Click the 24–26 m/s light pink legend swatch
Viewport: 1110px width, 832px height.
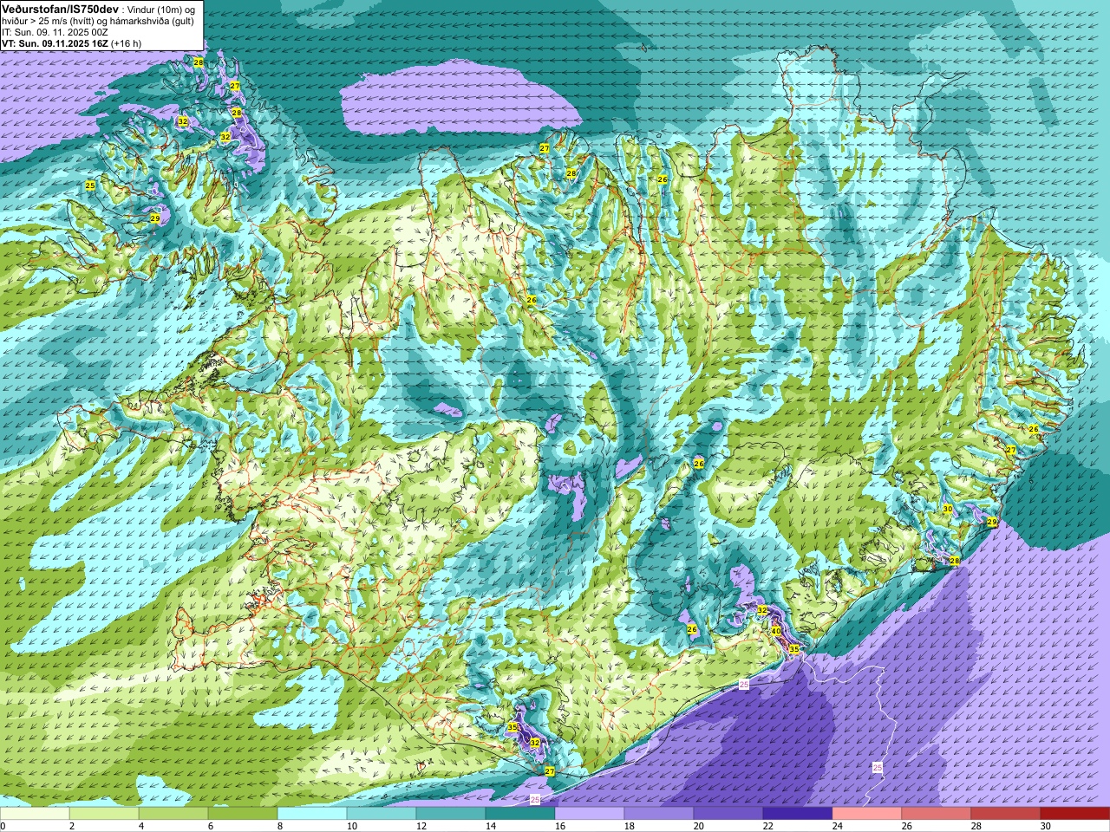[x=867, y=814]
